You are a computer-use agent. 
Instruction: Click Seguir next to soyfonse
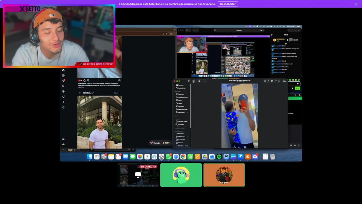tap(116, 93)
